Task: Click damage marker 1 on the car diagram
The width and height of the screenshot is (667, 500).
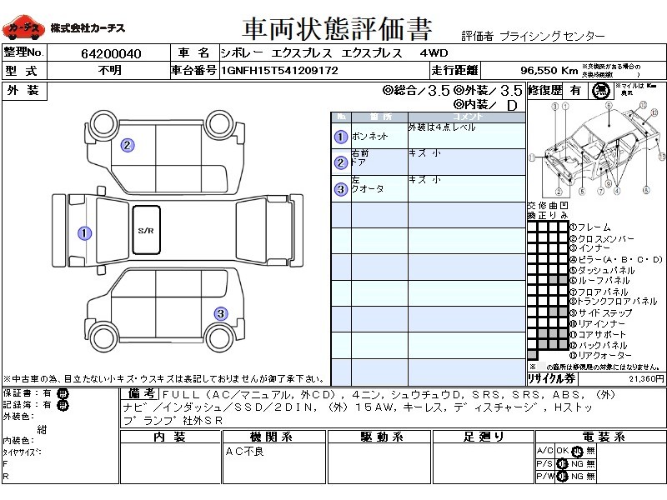Action: (84, 233)
